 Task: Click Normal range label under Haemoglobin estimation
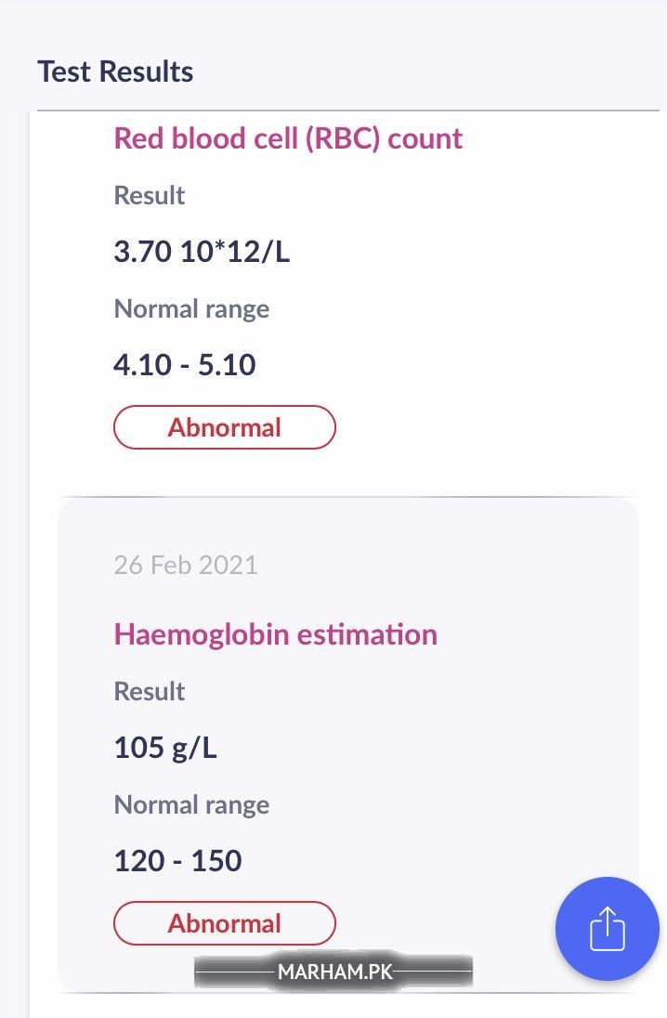click(x=191, y=804)
